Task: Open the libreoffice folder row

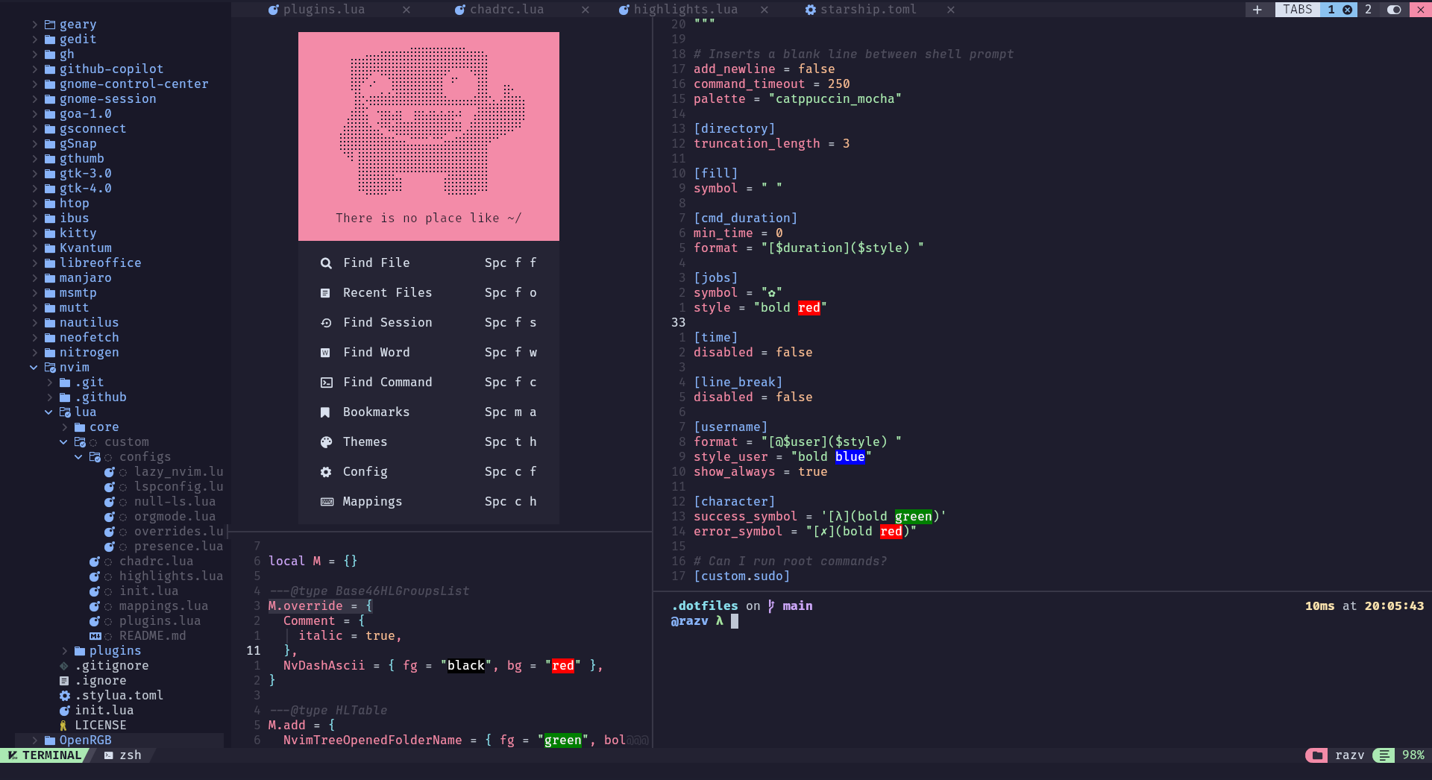Action: pyautogui.click(x=101, y=263)
